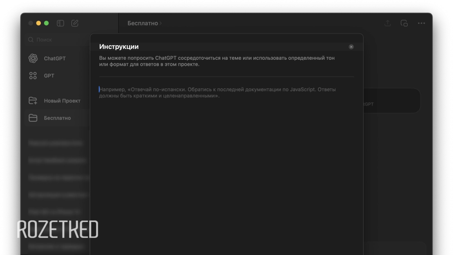Minimize window with the yellow button
This screenshot has height=255, width=453.
tap(39, 23)
